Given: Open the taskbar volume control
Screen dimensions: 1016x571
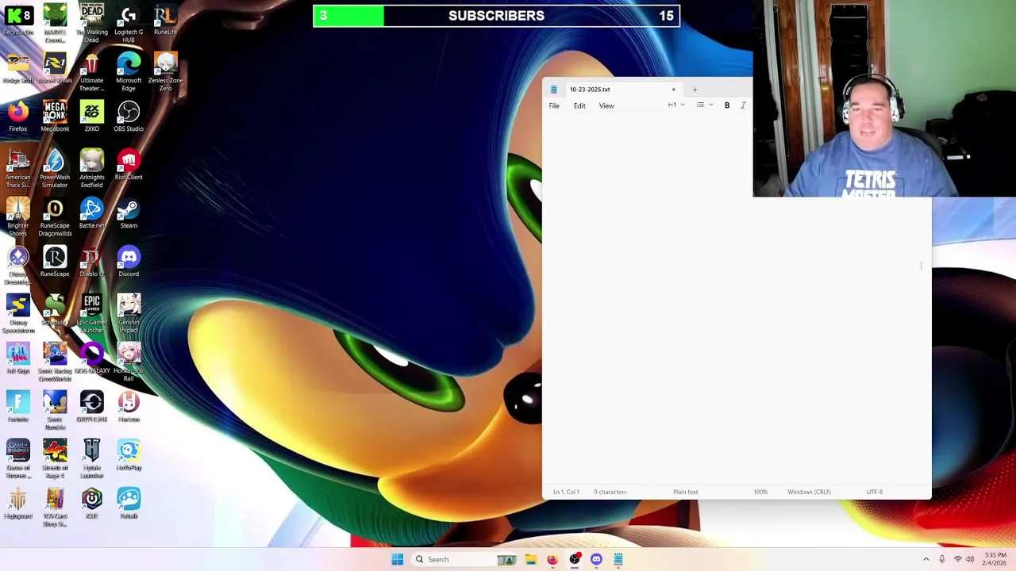Looking at the screenshot, I should pos(970,559).
